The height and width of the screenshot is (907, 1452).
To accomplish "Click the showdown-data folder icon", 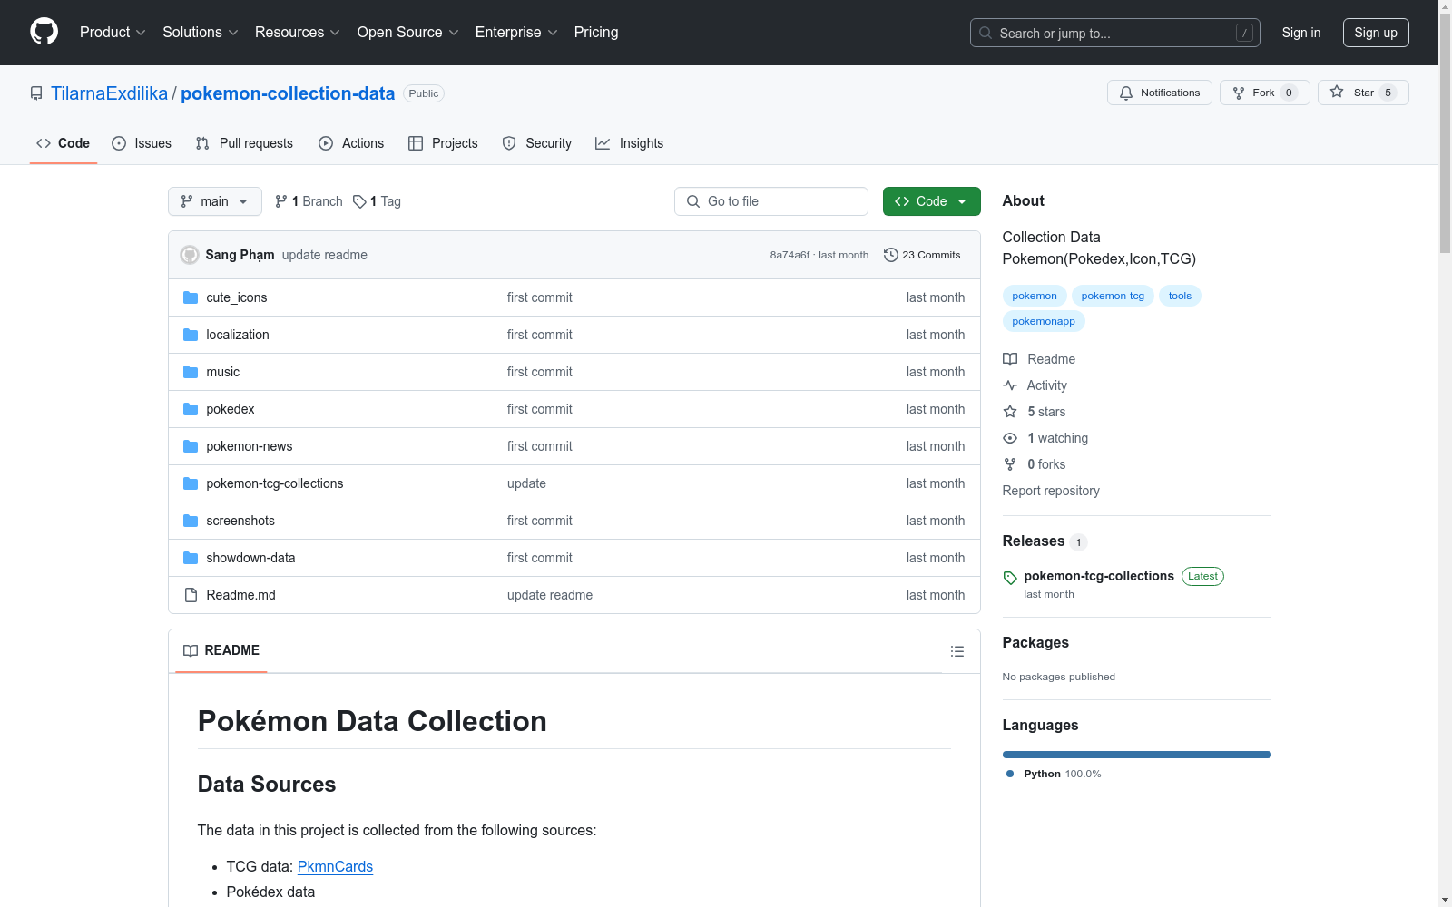I will [x=191, y=558].
